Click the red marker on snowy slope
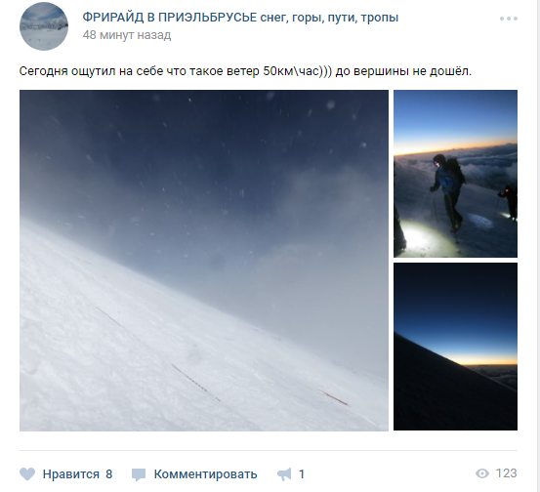 click(334, 398)
